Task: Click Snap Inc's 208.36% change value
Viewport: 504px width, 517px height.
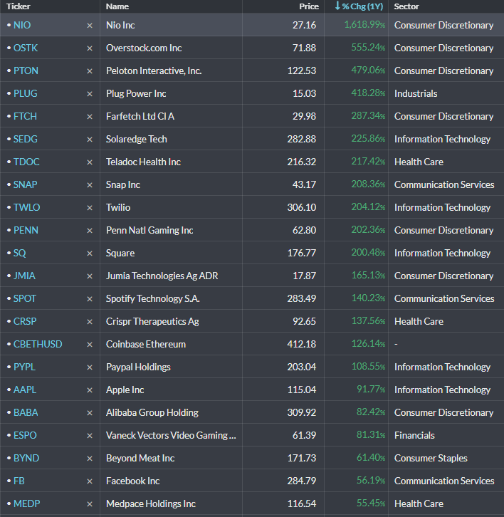Action: pos(368,184)
